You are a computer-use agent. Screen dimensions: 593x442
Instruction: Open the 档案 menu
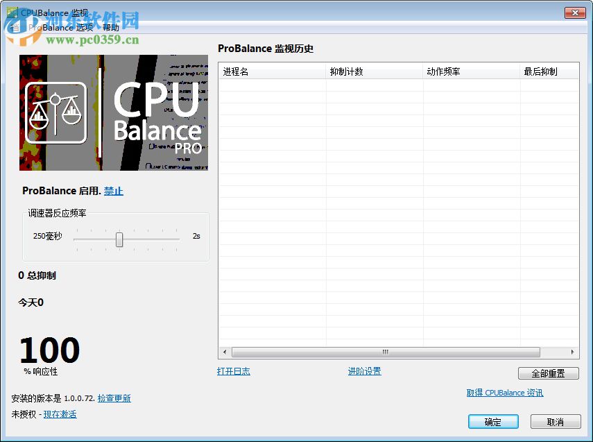14,28
